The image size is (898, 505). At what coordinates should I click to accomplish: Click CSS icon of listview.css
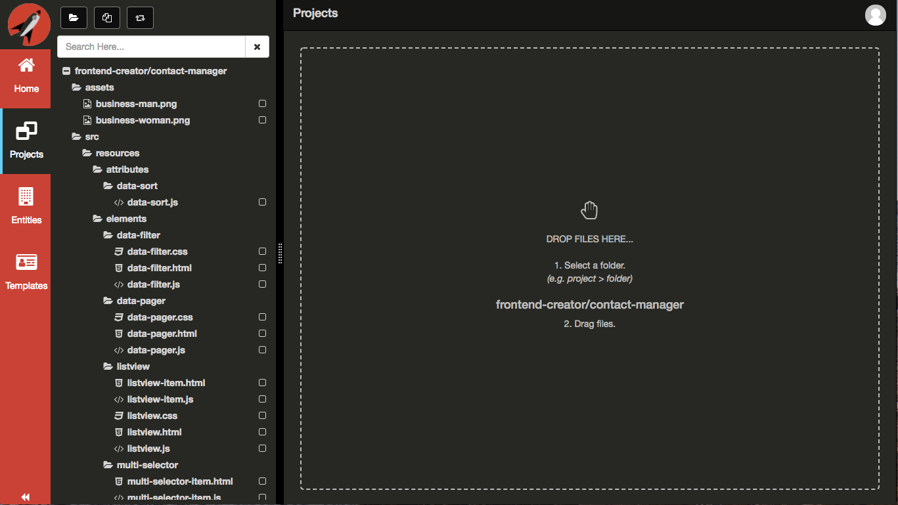click(x=119, y=416)
